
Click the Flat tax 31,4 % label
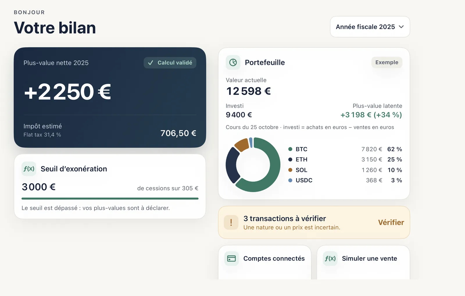click(x=42, y=135)
